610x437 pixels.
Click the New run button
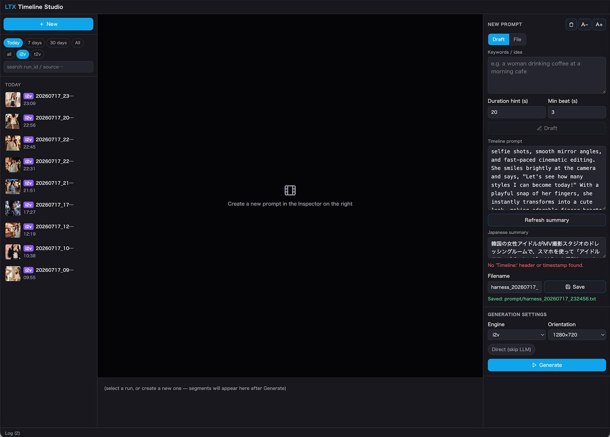pyautogui.click(x=48, y=24)
